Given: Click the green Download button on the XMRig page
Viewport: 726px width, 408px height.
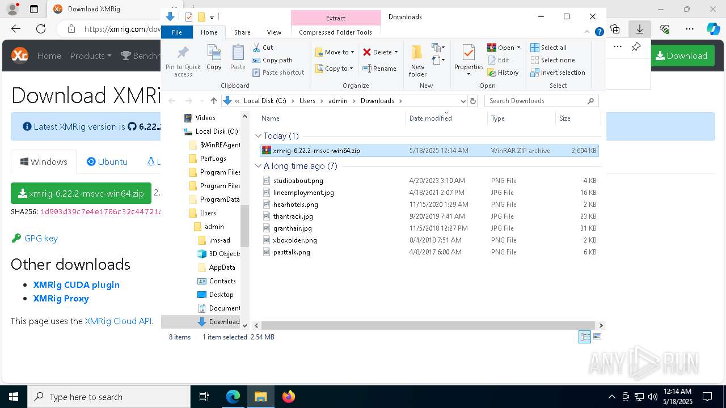Looking at the screenshot, I should (682, 56).
